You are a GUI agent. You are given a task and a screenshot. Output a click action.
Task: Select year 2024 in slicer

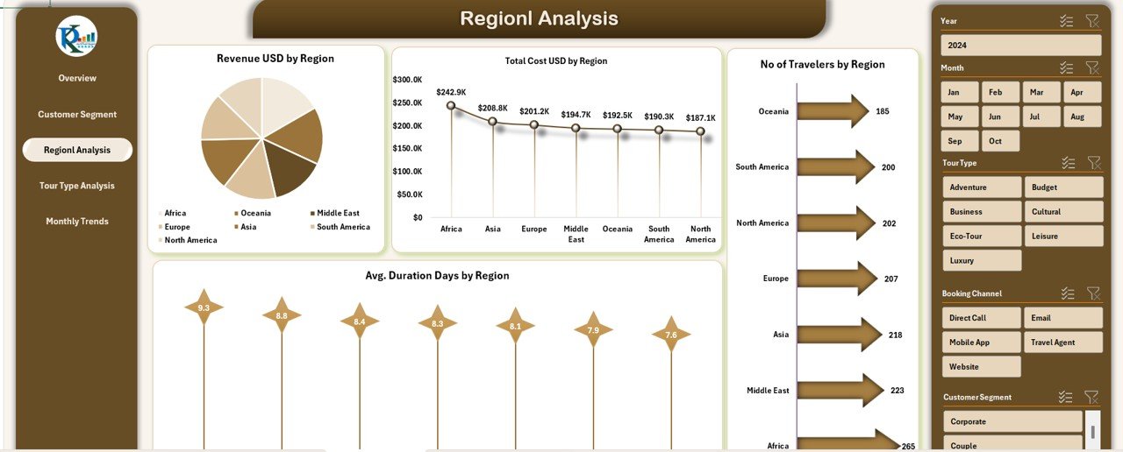1021,45
